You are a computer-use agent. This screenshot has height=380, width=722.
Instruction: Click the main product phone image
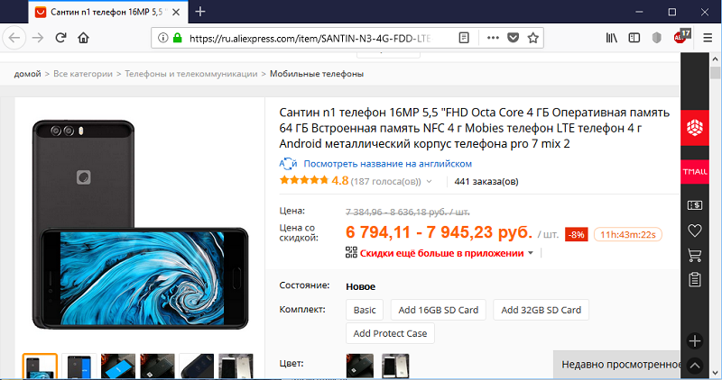[140, 224]
